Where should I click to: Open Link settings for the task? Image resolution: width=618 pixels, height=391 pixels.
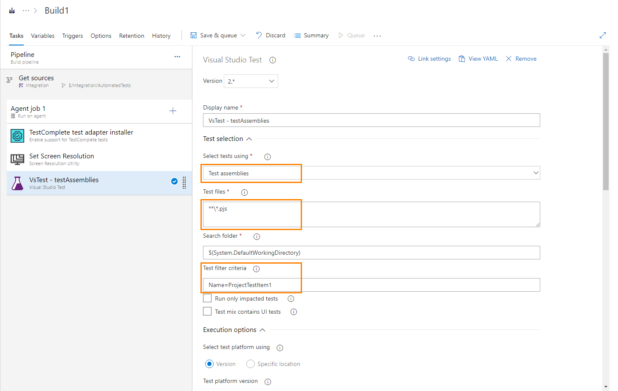[429, 59]
